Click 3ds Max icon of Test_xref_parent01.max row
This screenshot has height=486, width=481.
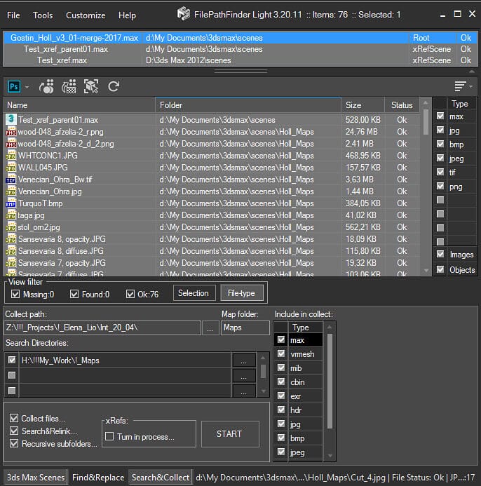11,119
